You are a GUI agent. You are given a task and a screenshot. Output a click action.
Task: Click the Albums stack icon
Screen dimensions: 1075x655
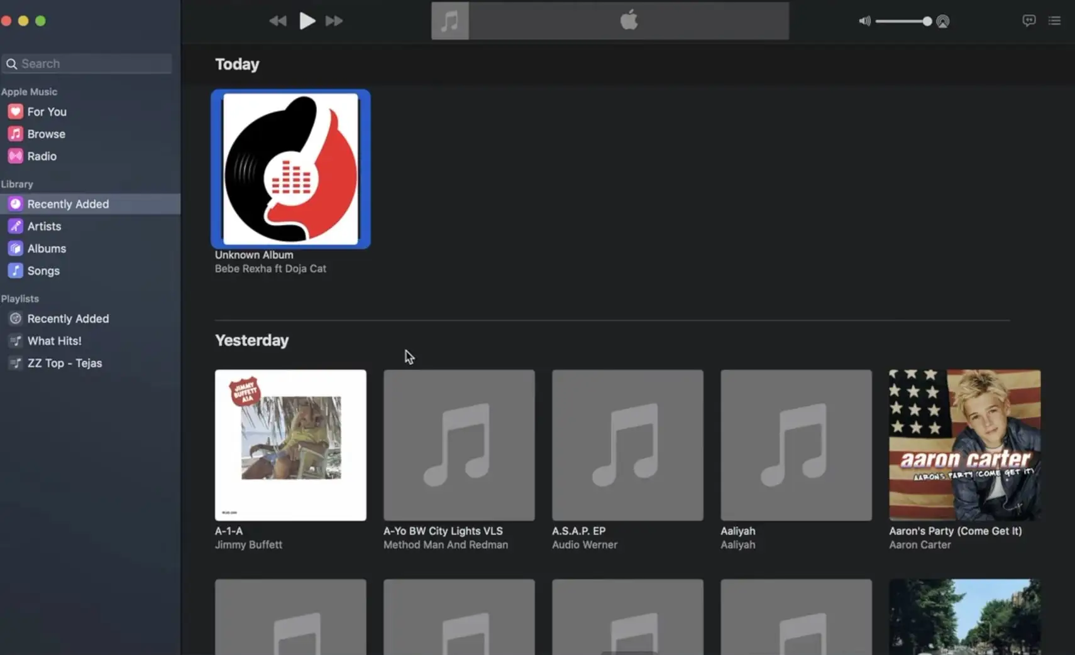(15, 249)
